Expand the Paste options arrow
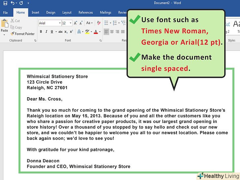240x180 pixels. (x=4, y=35)
